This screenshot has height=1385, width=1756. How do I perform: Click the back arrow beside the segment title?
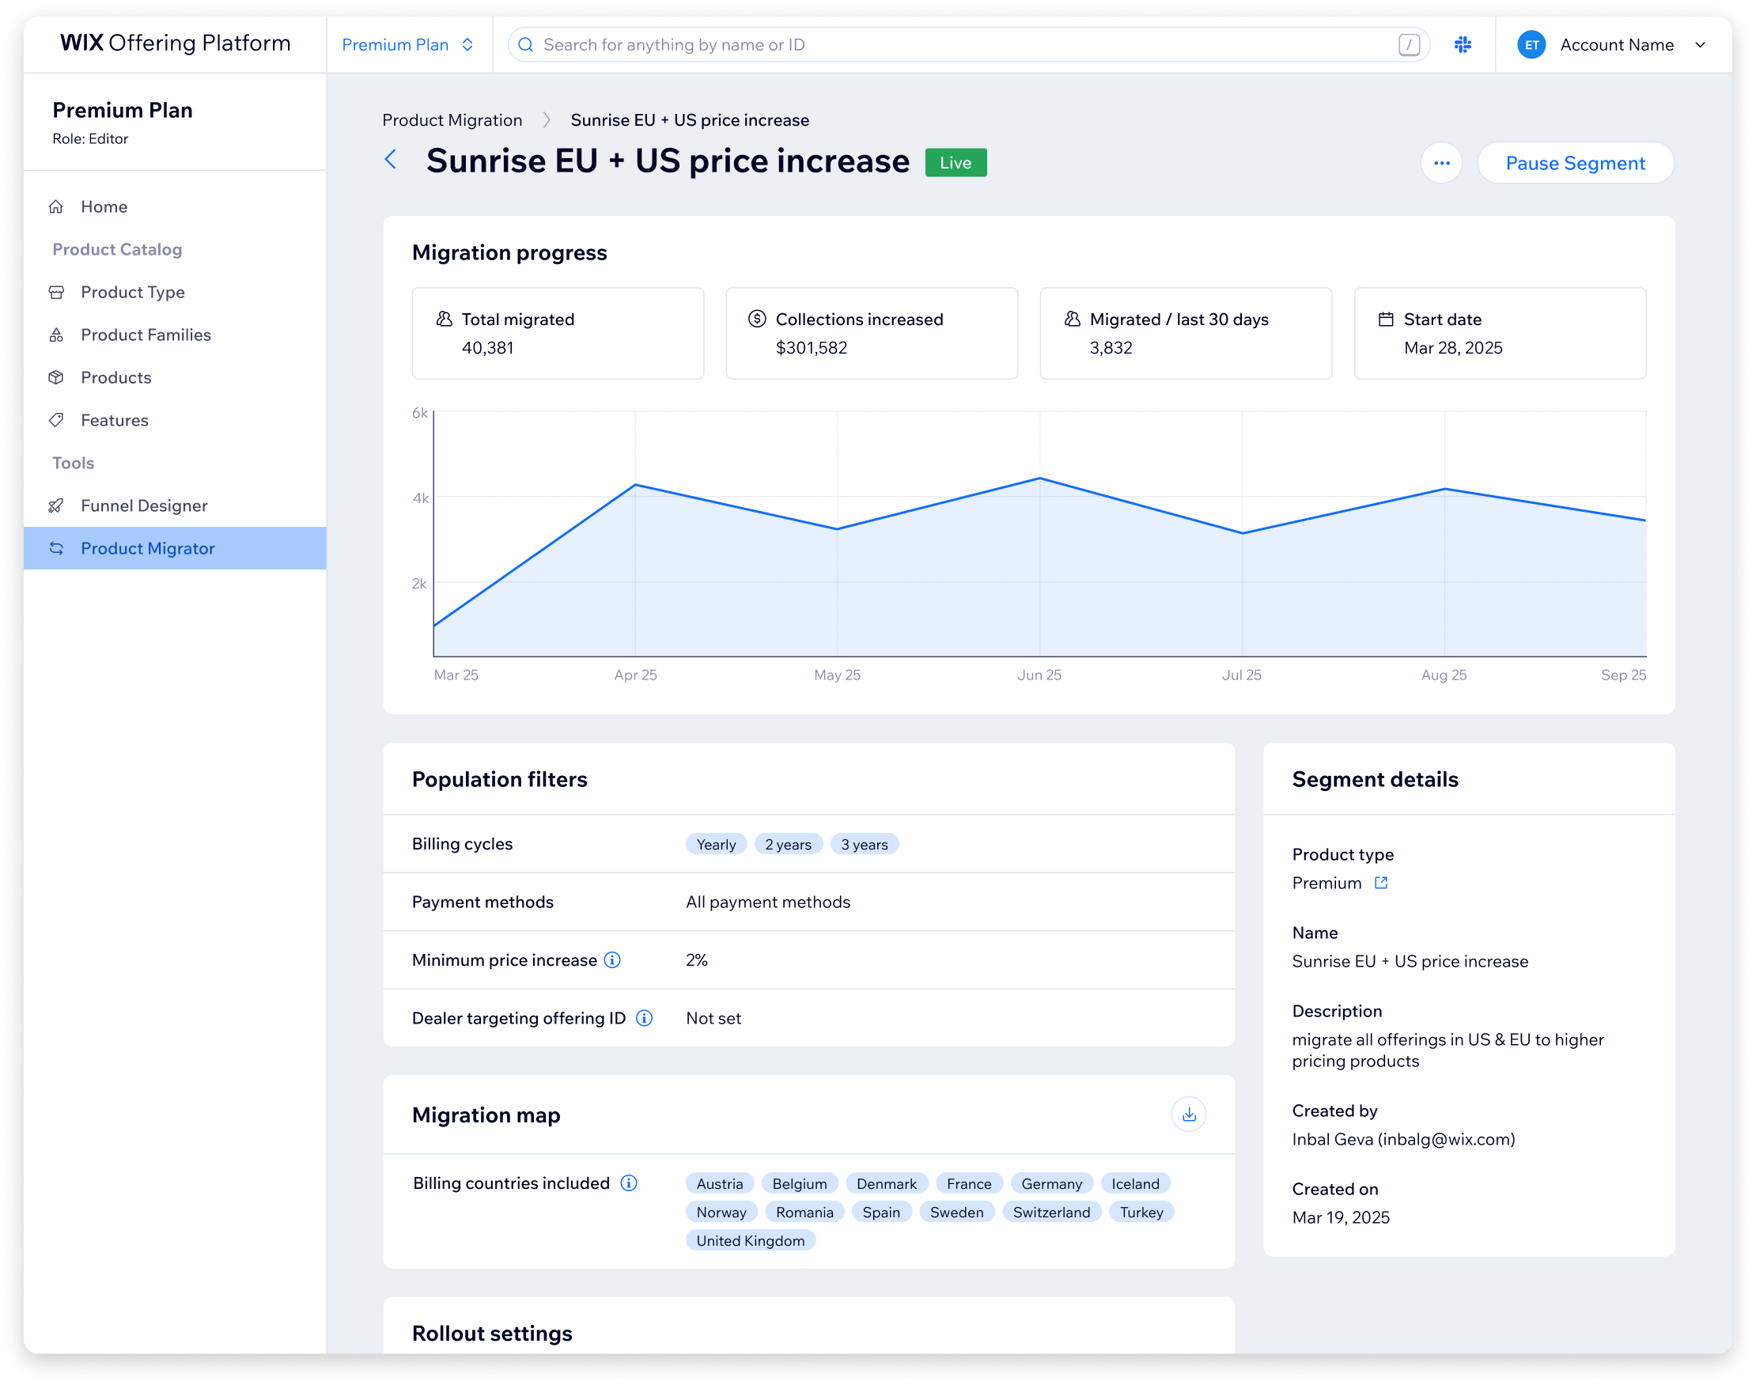click(x=391, y=160)
